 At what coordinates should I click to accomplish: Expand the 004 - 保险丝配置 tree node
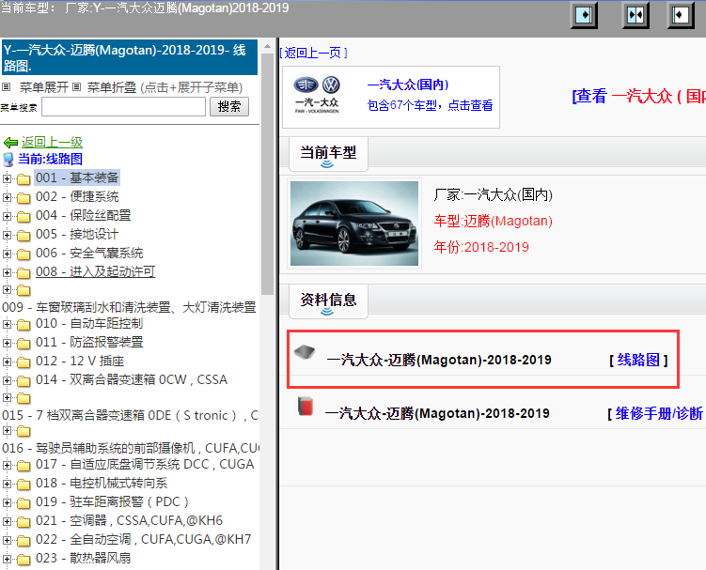pyautogui.click(x=7, y=216)
